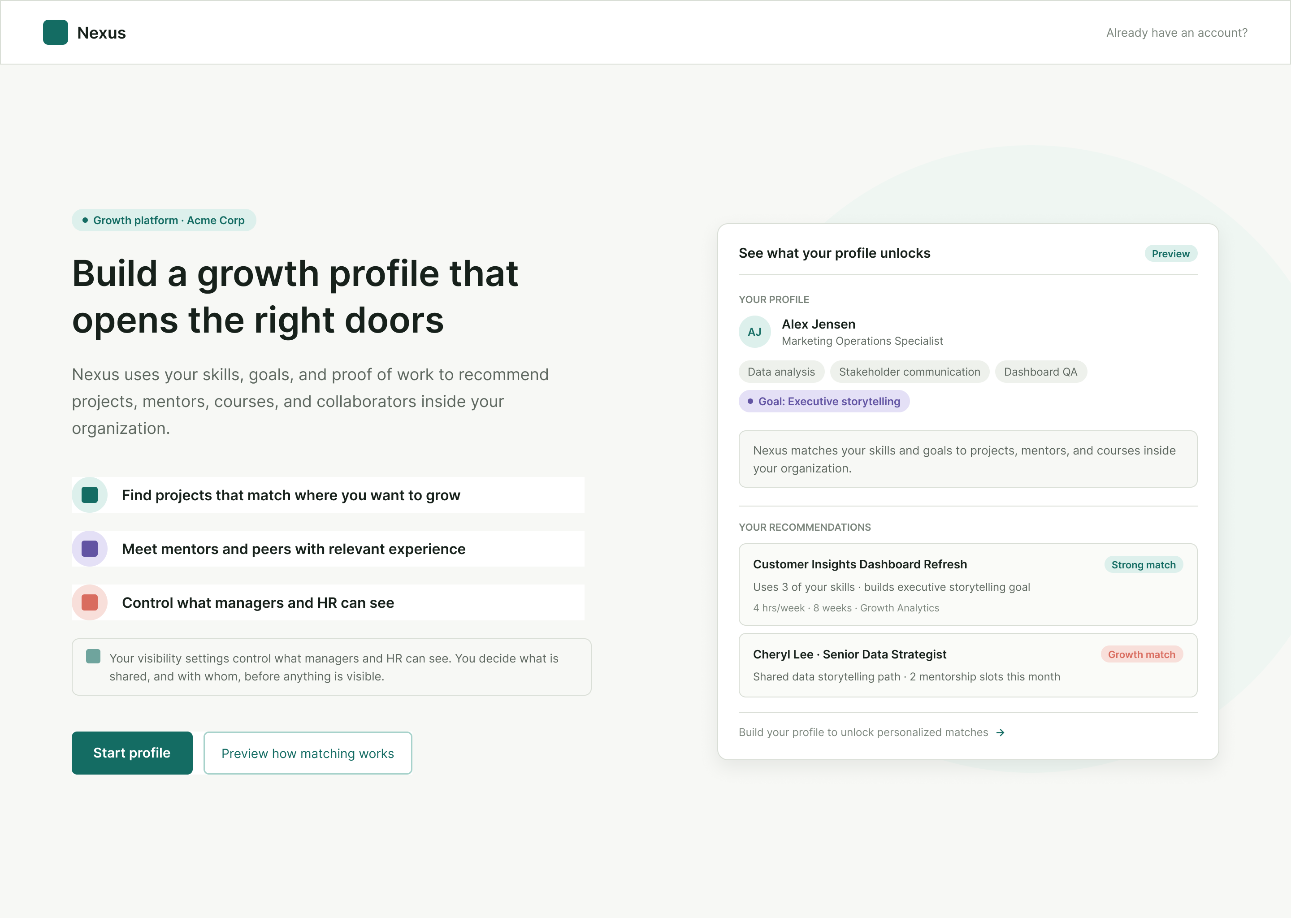Click Preview how matching works button

pos(308,753)
